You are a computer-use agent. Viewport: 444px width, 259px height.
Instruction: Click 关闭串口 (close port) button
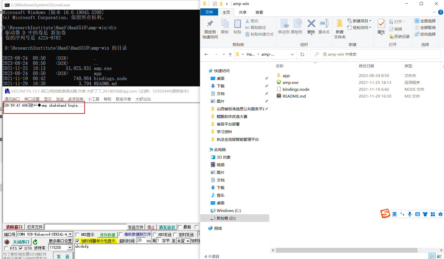pos(21,242)
